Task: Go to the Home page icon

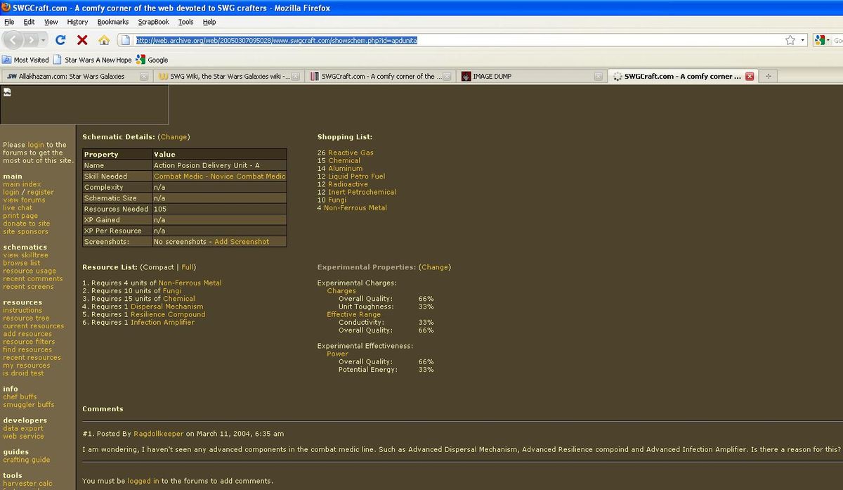Action: [104, 40]
